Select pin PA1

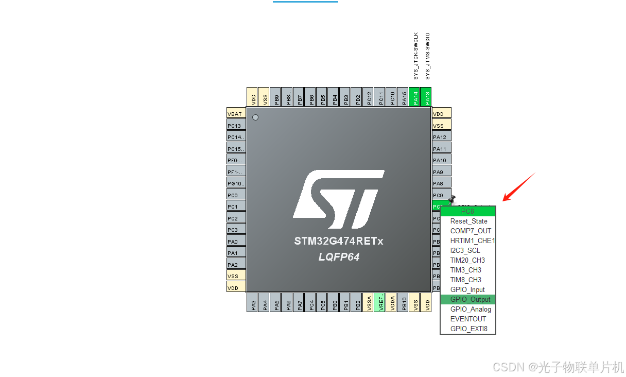pos(236,253)
